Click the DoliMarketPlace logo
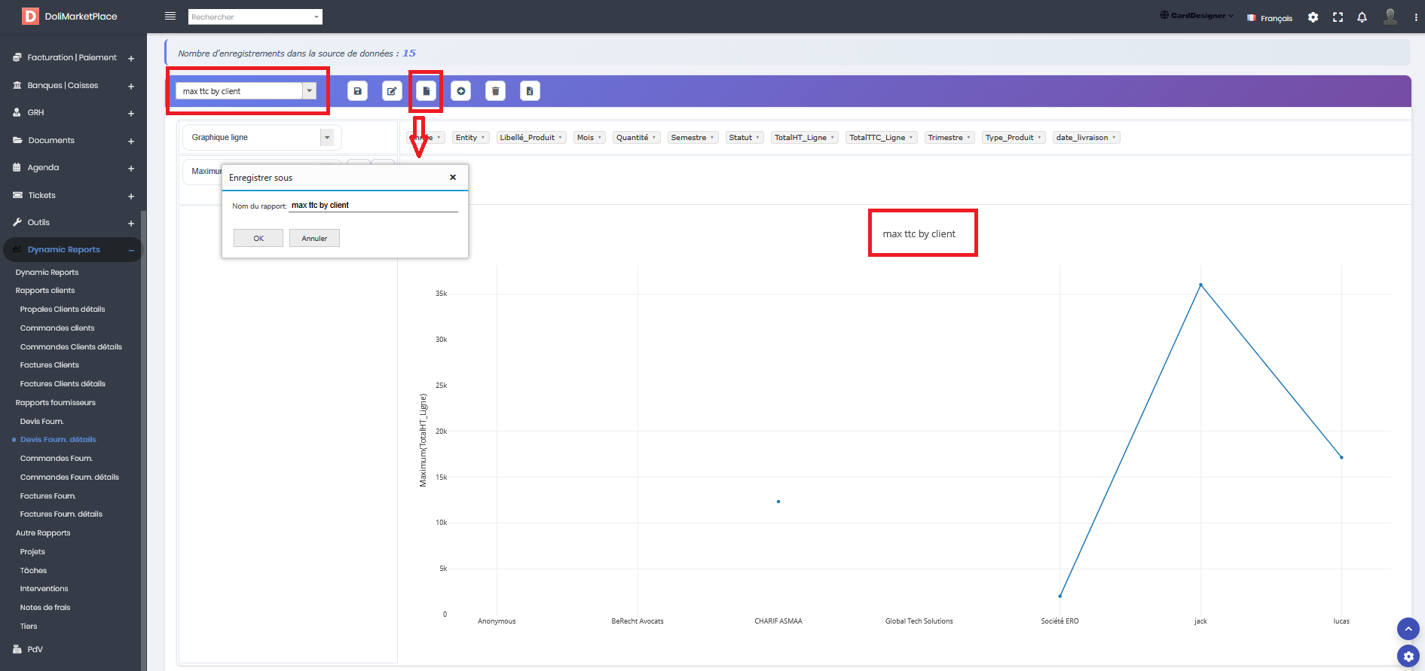Viewport: 1425px width, 671px height. click(69, 16)
